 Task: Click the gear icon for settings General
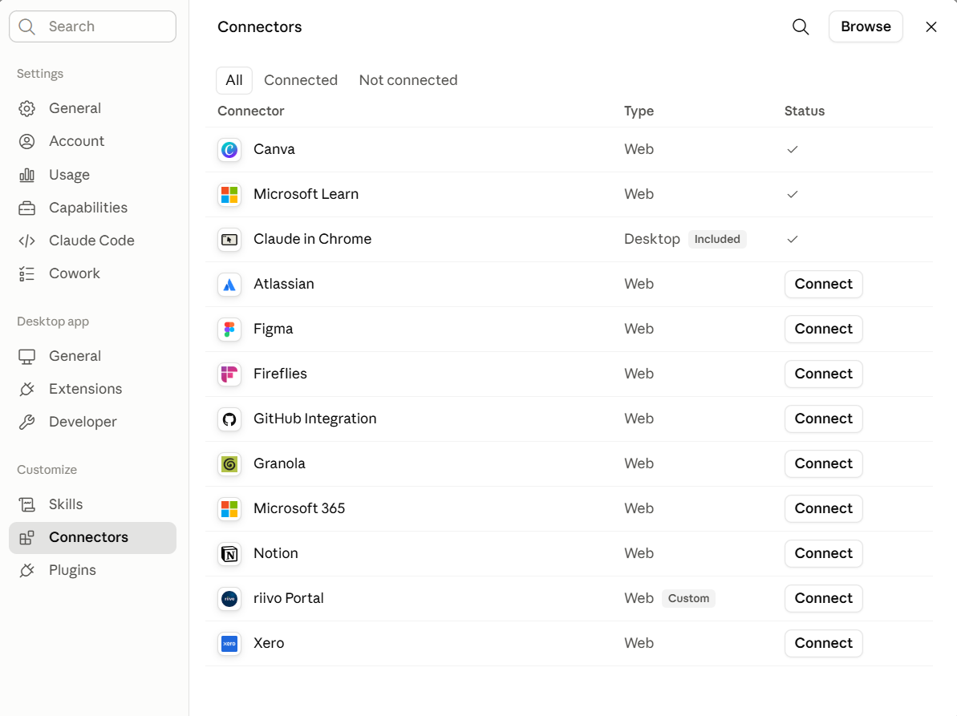(26, 108)
